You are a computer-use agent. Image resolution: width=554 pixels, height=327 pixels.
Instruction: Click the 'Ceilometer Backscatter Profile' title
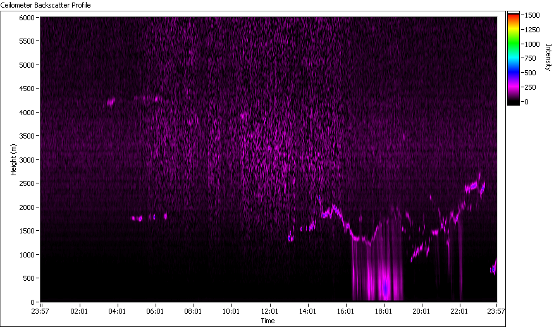(46, 5)
